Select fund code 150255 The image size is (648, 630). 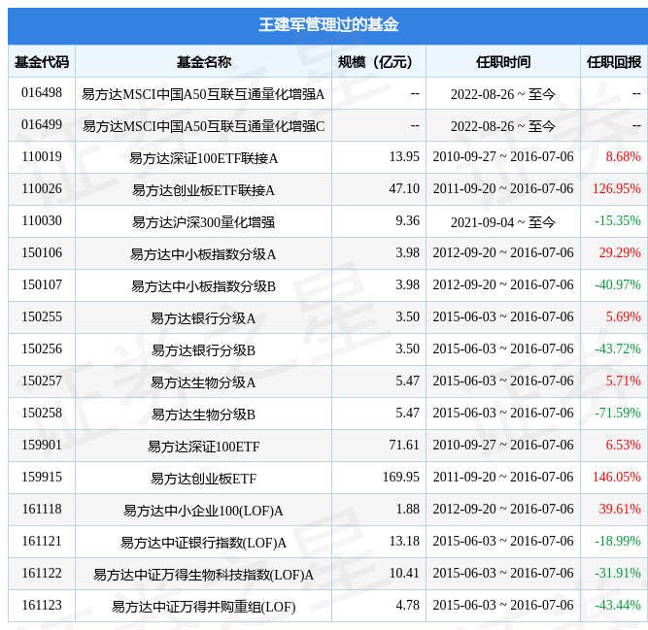pos(42,316)
